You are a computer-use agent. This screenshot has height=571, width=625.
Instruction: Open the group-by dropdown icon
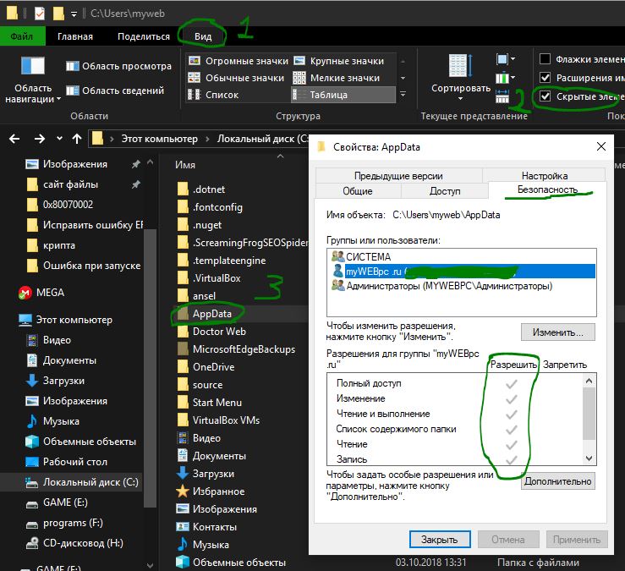tap(506, 59)
